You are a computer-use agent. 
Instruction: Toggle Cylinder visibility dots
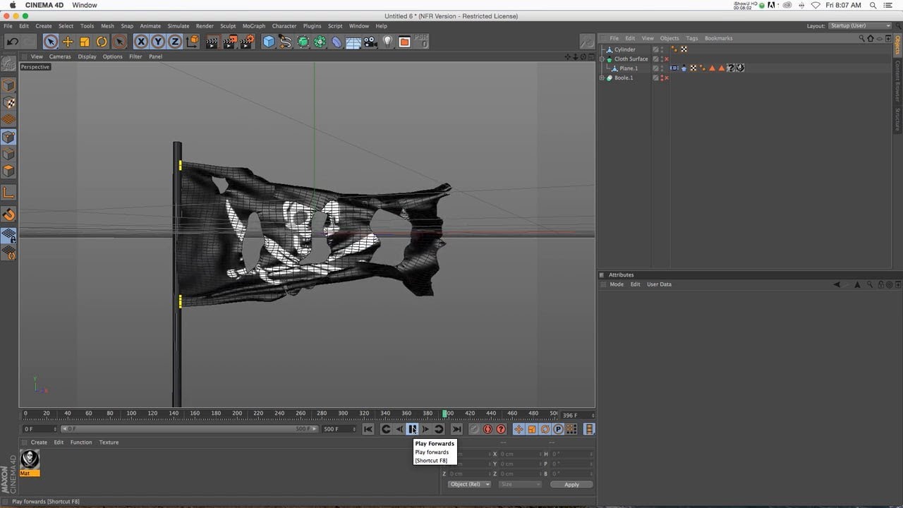[x=662, y=49]
